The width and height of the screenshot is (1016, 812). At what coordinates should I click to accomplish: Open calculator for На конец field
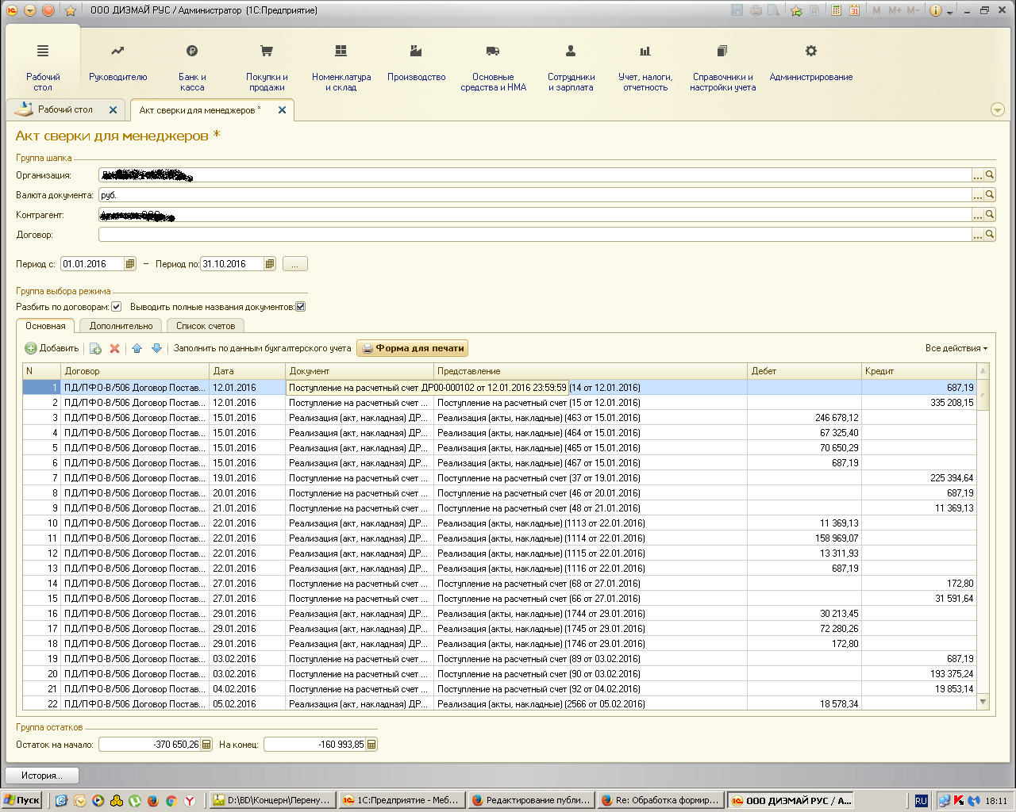[x=371, y=745]
